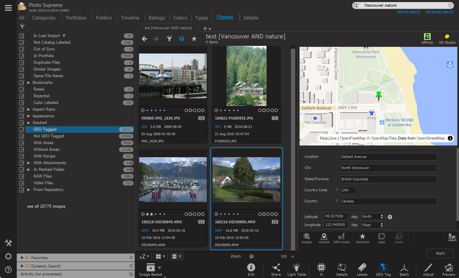
Task: Open the Ai tool
Action: (321, 270)
